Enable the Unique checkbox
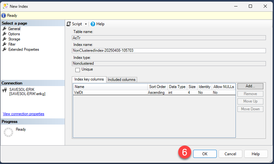The image size is (274, 164). tap(78, 70)
